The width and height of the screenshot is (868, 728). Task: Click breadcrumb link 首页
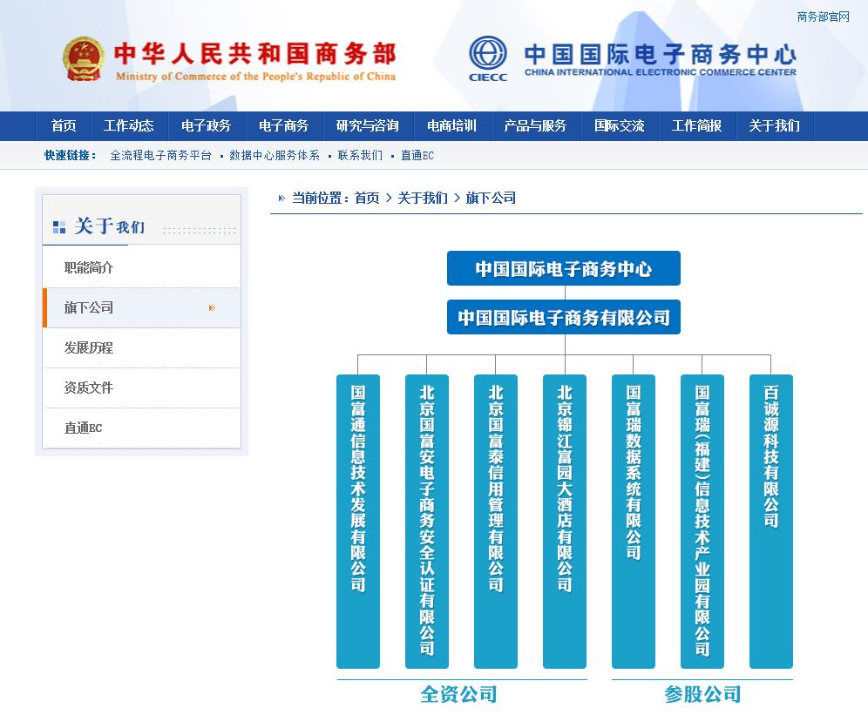[367, 198]
